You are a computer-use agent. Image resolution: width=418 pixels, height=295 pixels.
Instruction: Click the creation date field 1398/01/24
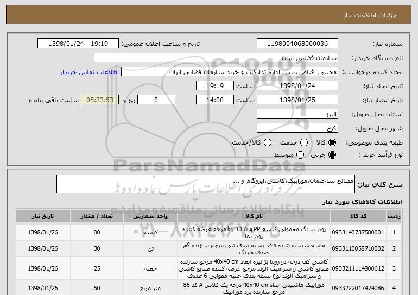pos(297,86)
